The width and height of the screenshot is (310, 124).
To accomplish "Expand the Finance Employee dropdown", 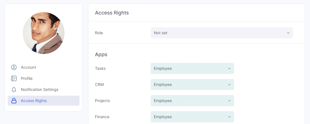I will [x=192, y=117].
